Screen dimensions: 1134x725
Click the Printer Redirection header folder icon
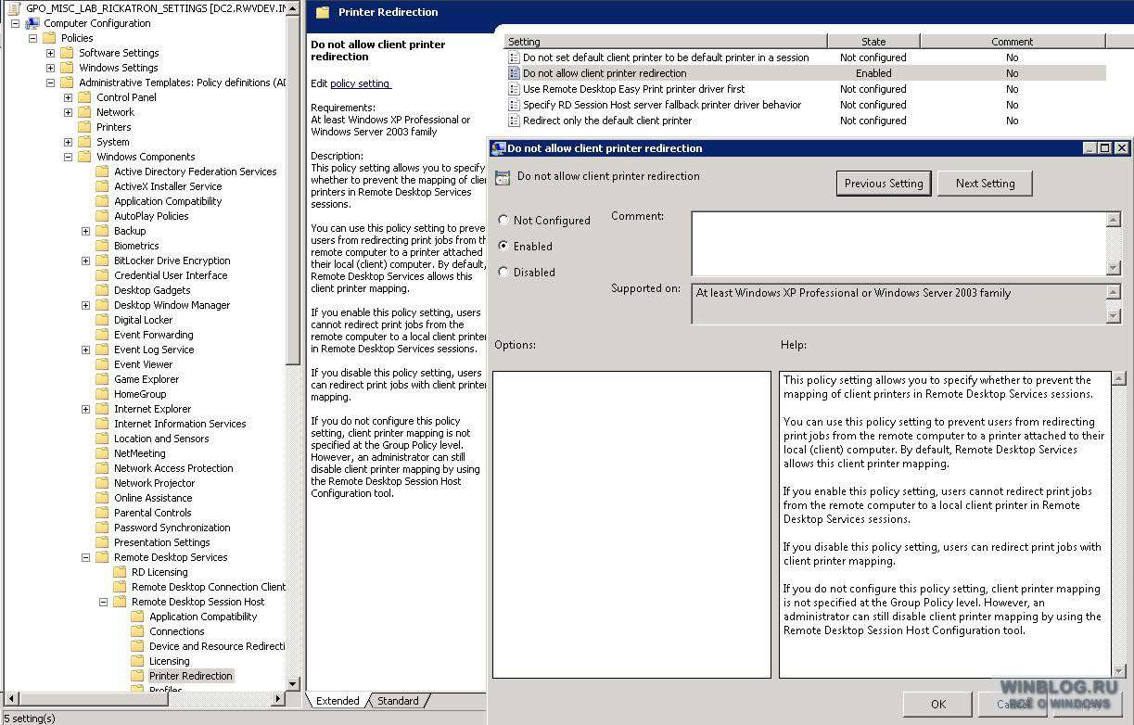[x=323, y=12]
